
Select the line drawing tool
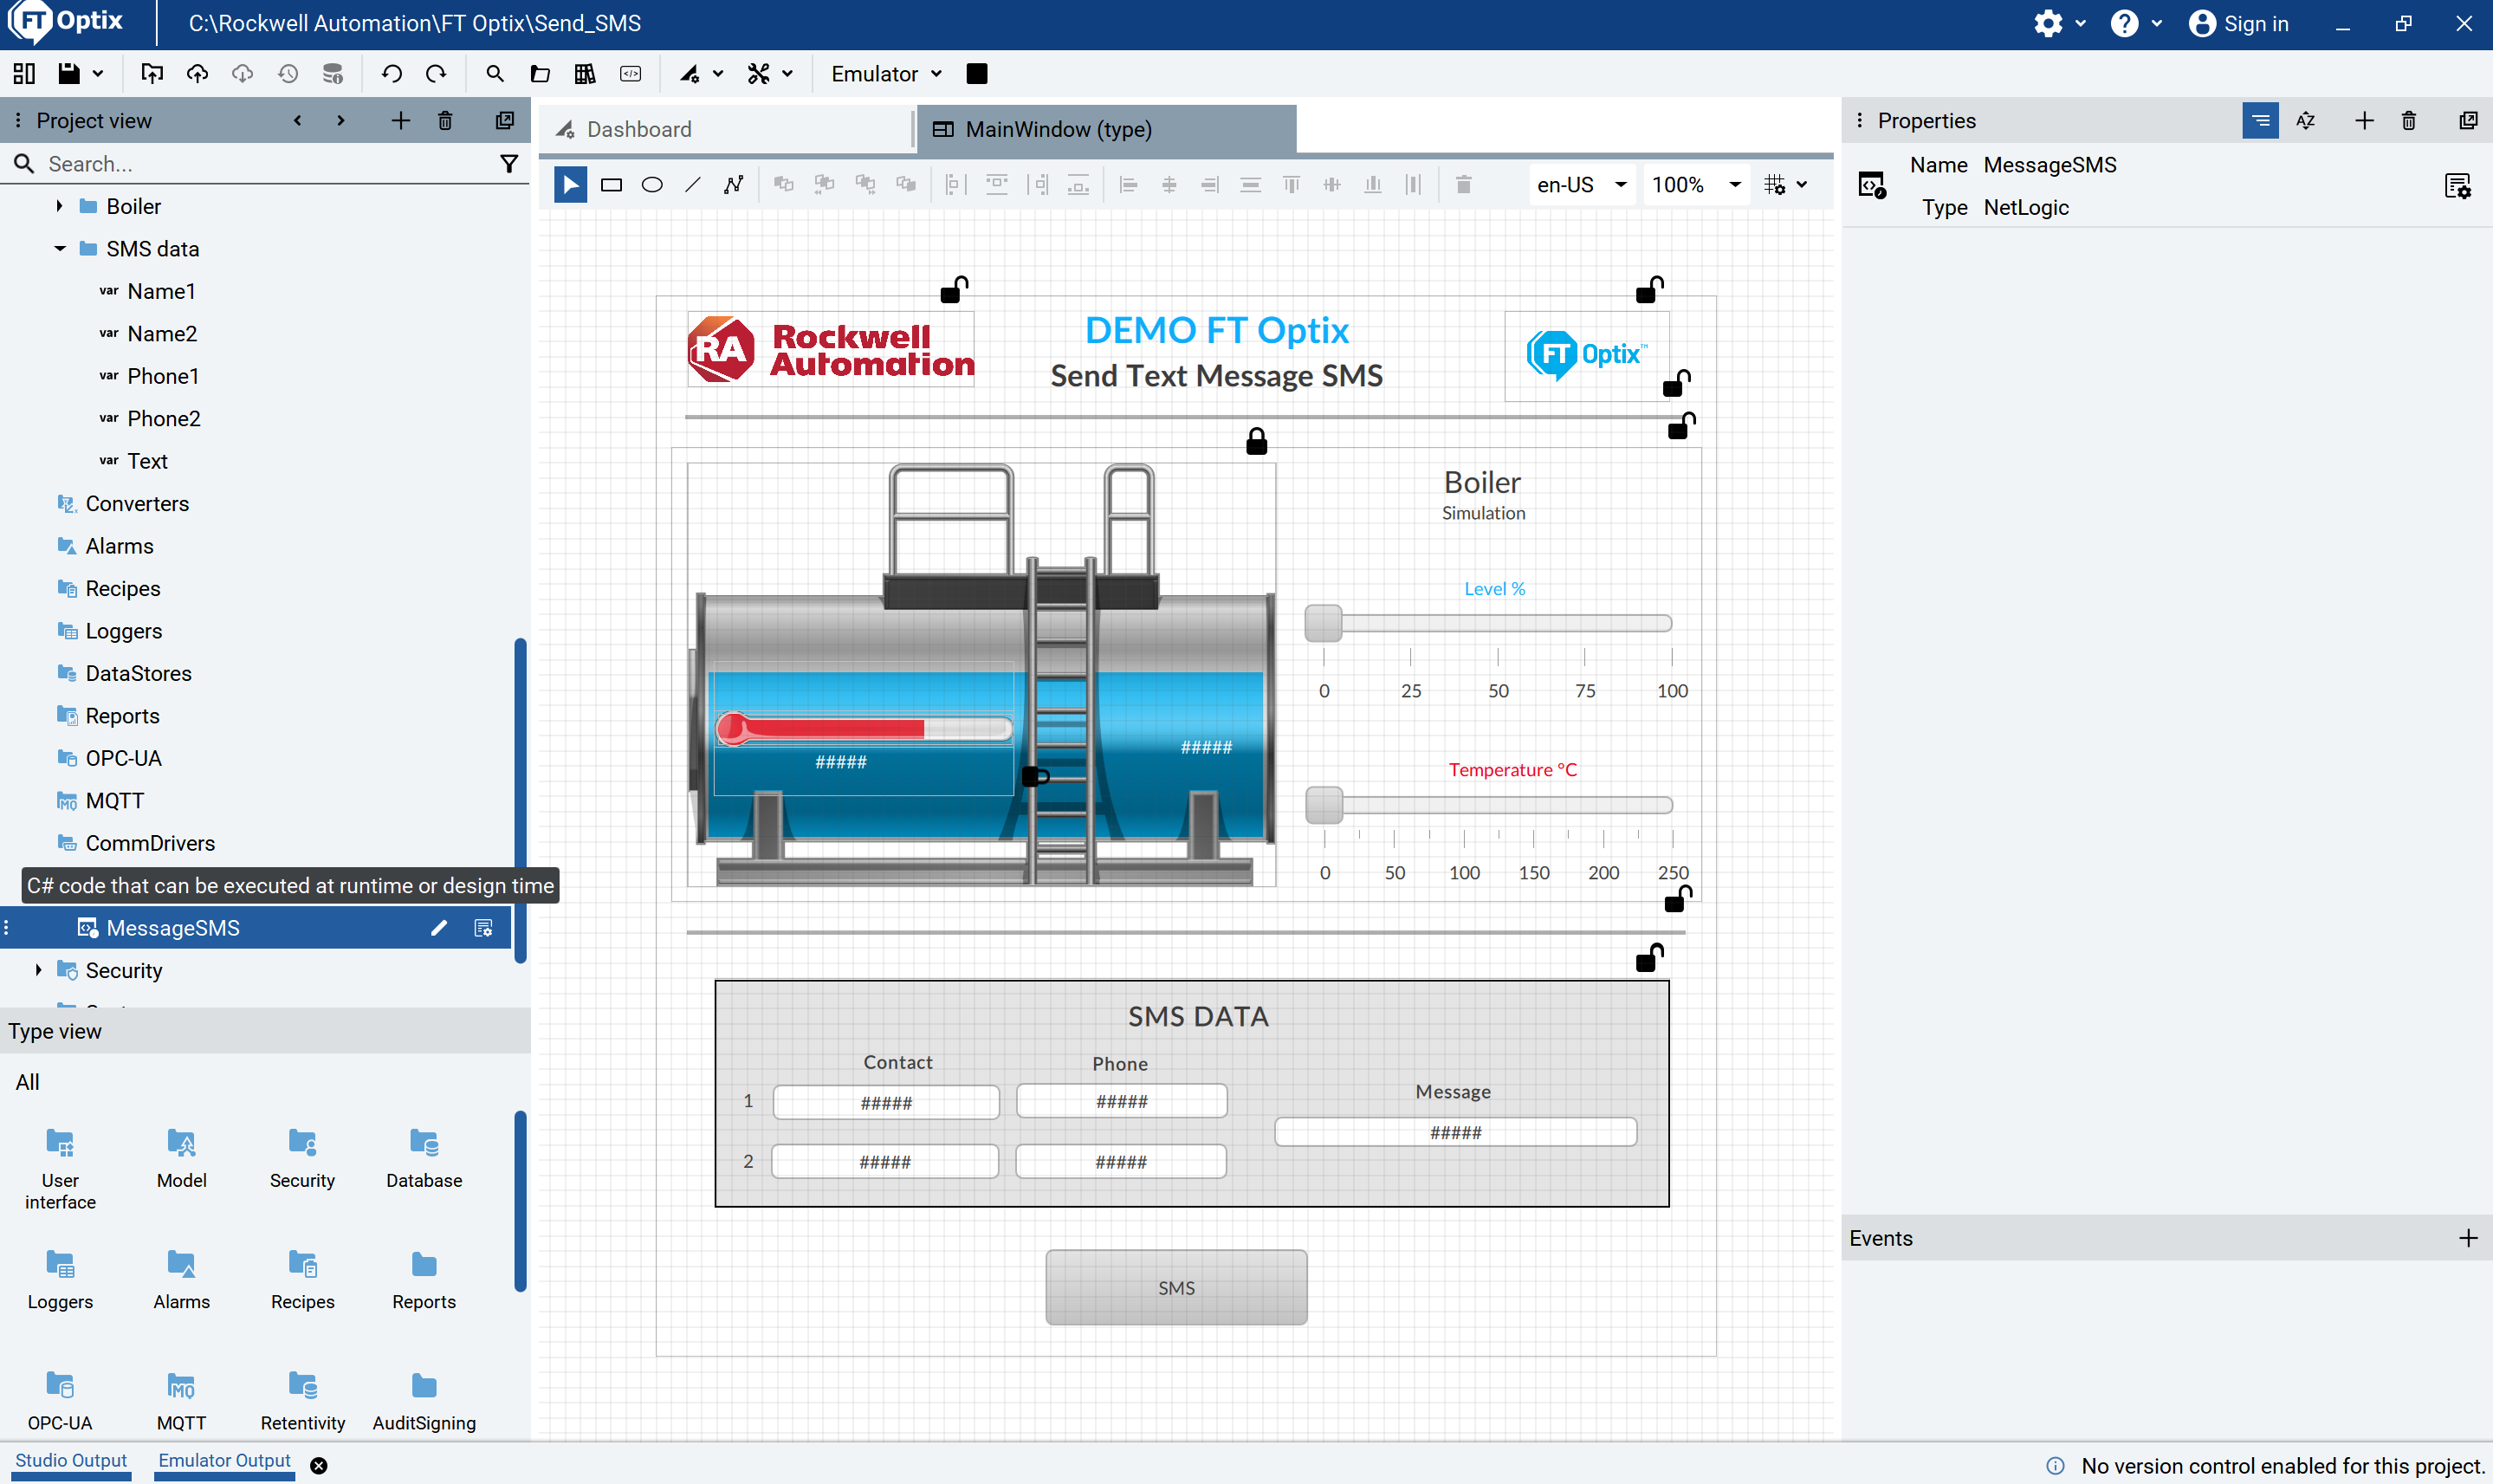click(693, 185)
